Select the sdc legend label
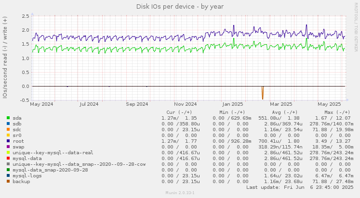 pos(17,130)
